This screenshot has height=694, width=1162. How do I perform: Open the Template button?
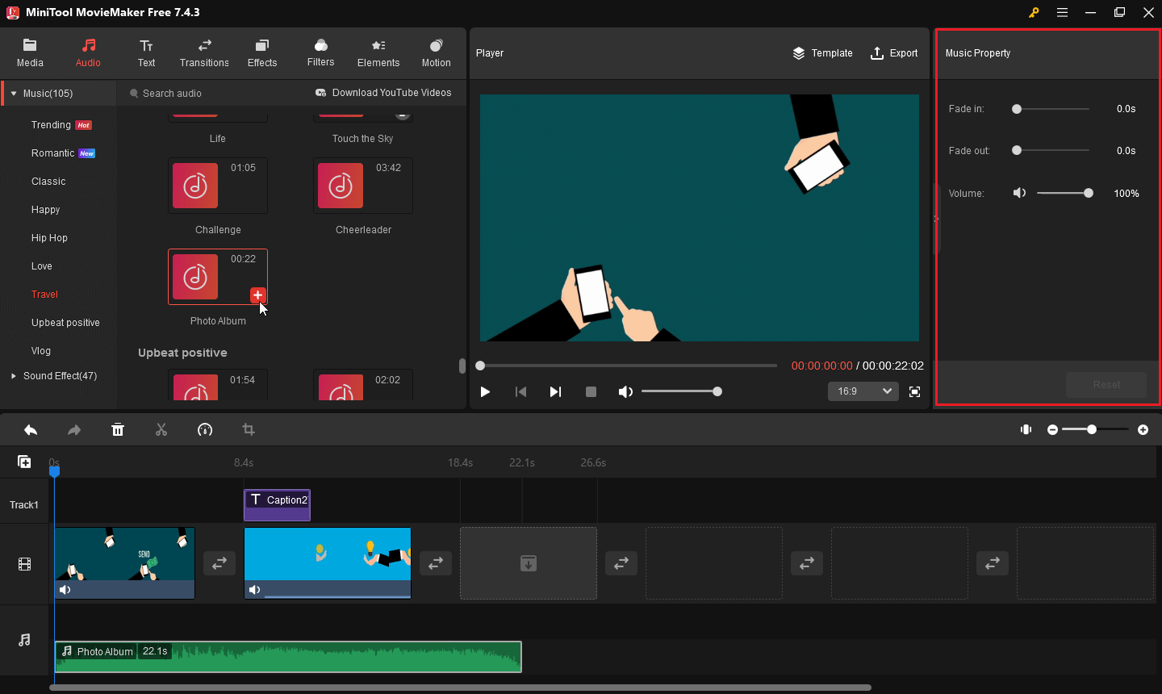822,53
